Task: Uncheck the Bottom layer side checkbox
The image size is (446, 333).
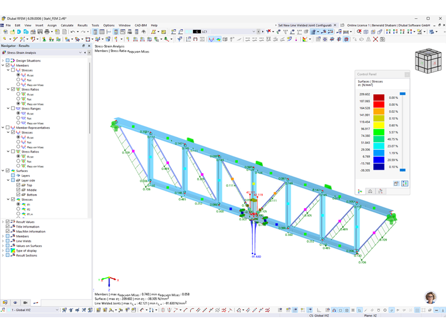Action: [x=18, y=195]
